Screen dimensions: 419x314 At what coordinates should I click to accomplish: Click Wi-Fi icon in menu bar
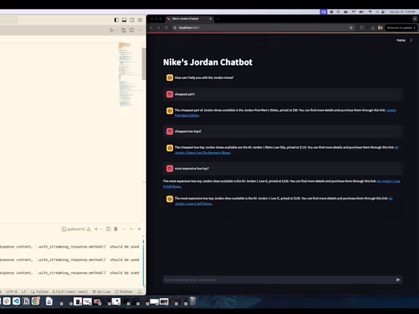click(370, 12)
